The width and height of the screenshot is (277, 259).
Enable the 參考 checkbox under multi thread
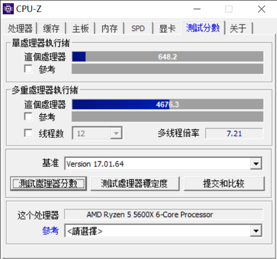point(28,116)
